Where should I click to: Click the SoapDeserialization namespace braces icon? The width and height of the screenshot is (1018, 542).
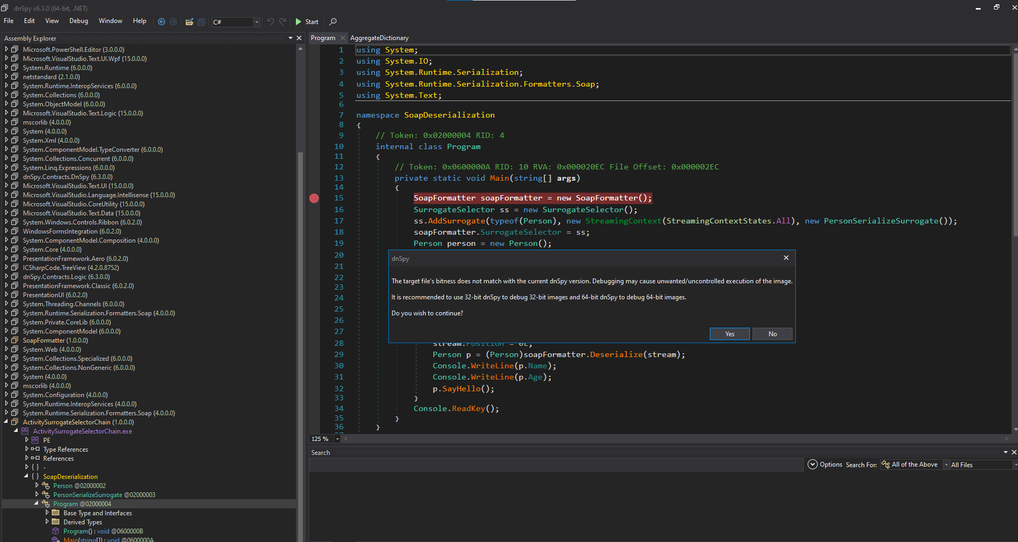point(35,476)
